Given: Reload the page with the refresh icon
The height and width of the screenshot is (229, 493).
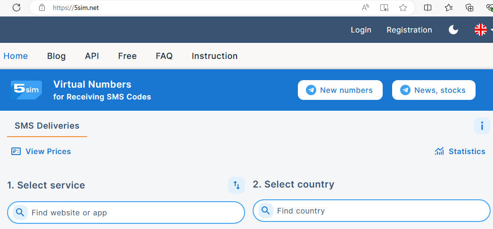Looking at the screenshot, I should click(x=16, y=8).
